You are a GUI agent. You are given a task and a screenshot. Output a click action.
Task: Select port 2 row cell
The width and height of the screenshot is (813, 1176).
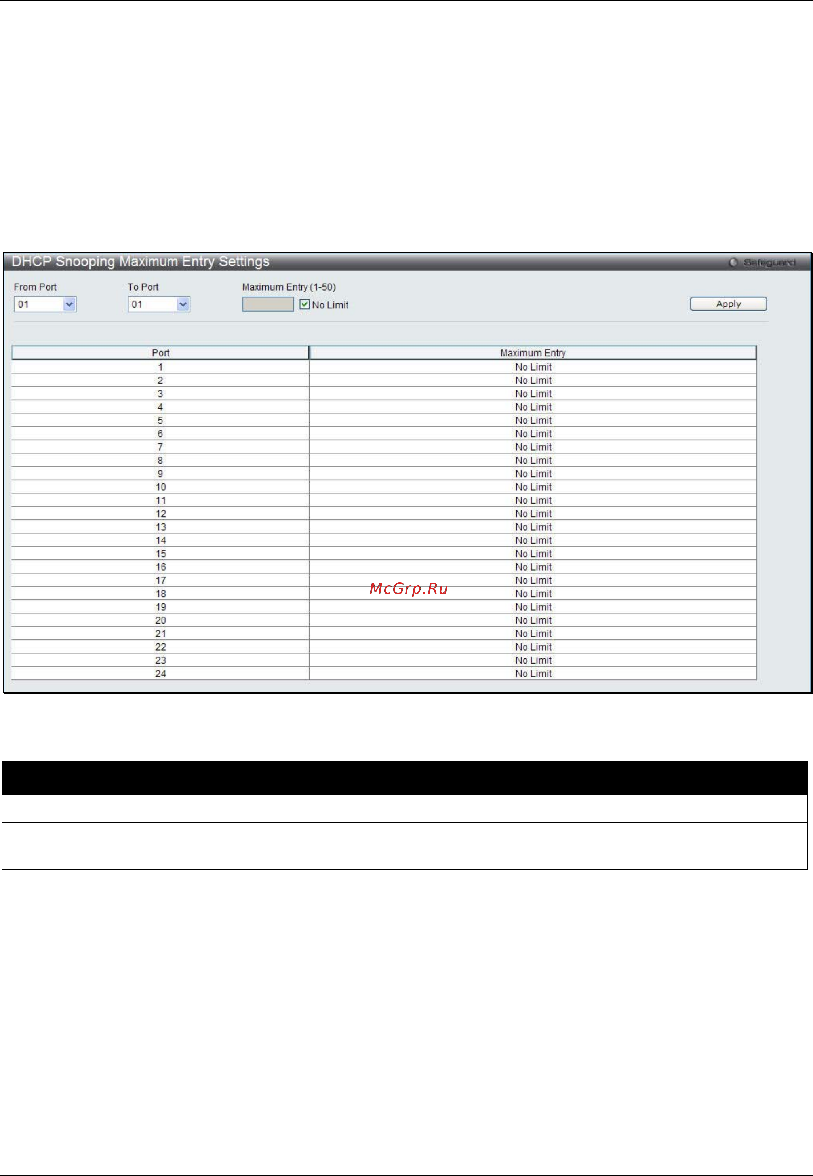(160, 381)
